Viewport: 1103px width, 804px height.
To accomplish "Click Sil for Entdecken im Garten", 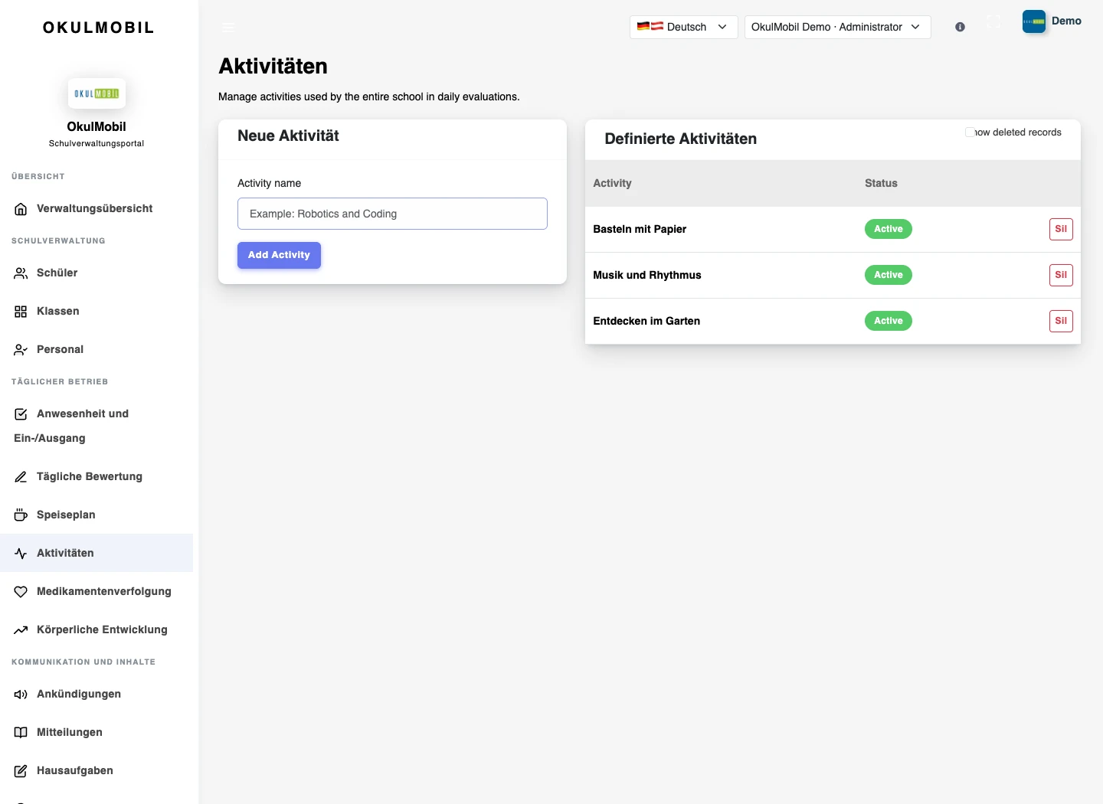I will (x=1061, y=321).
